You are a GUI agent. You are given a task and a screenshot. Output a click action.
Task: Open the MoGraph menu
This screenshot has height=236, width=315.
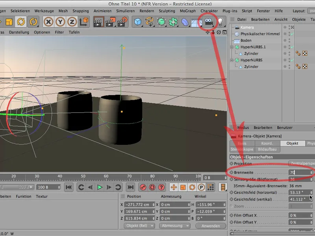click(188, 11)
